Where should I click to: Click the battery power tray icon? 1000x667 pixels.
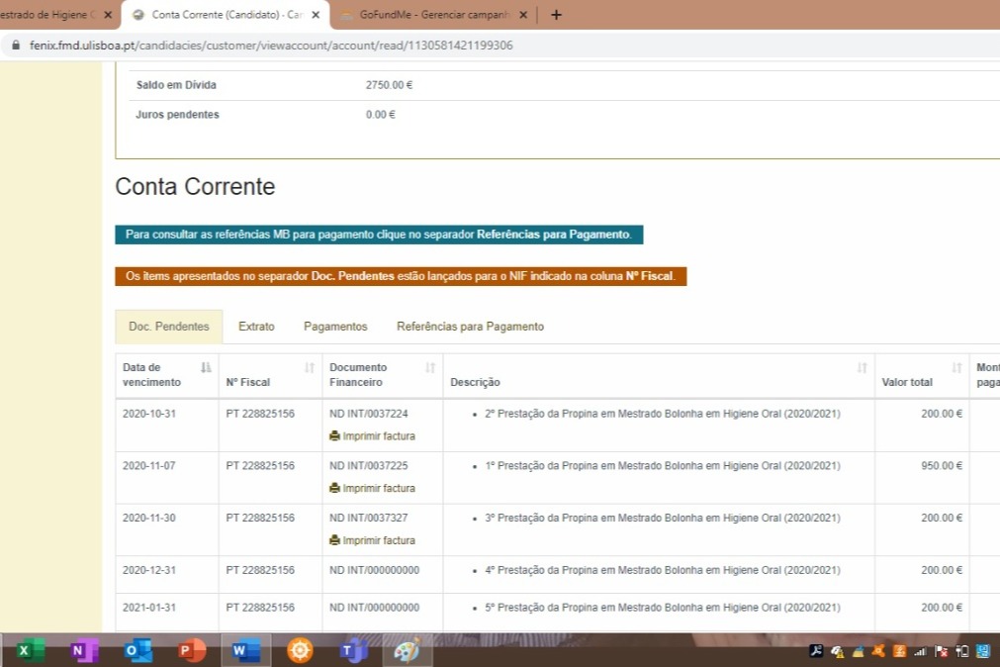[962, 651]
